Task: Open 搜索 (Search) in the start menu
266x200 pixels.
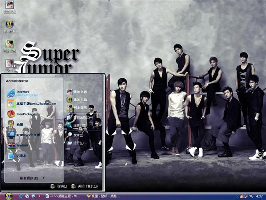Action: tap(75, 135)
